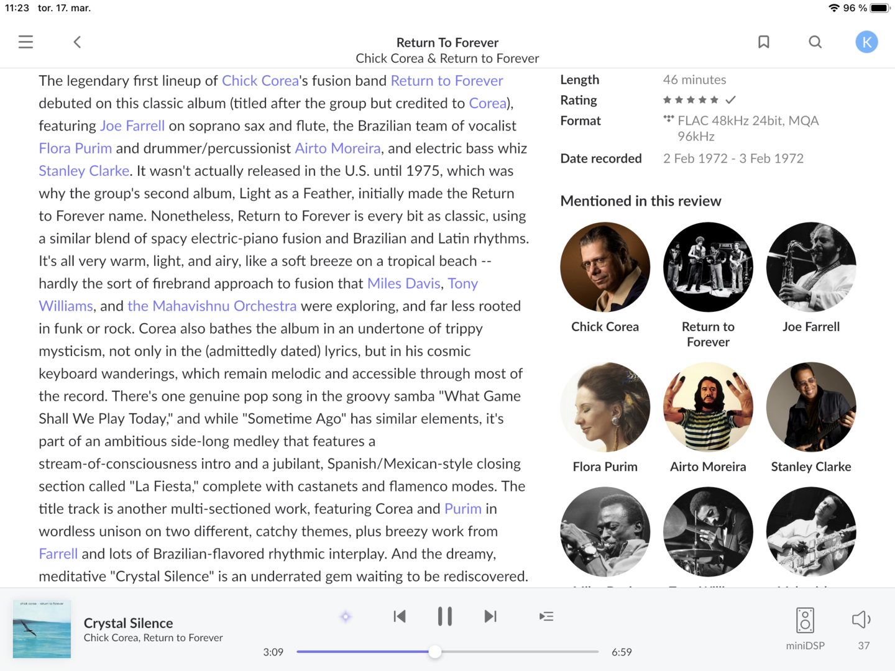895x671 pixels.
Task: Open the Farrell link near 'breezy work from'
Action: pyautogui.click(x=58, y=554)
